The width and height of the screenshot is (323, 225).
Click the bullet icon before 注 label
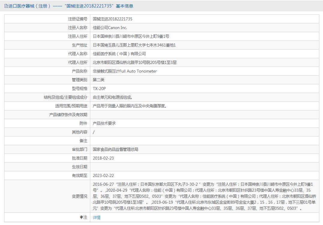[81, 217]
